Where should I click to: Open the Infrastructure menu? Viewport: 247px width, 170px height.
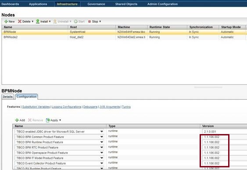[67, 4]
